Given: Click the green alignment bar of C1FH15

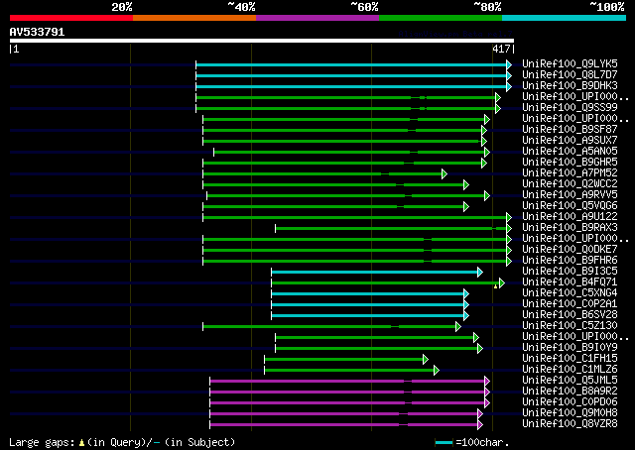Looking at the screenshot, I should pyautogui.click(x=344, y=360).
